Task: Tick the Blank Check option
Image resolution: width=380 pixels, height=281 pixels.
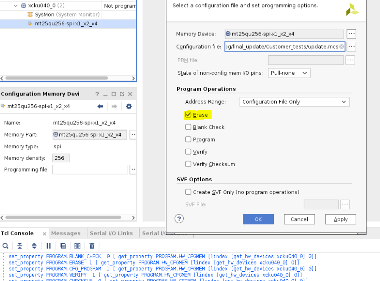Action: (x=188, y=127)
